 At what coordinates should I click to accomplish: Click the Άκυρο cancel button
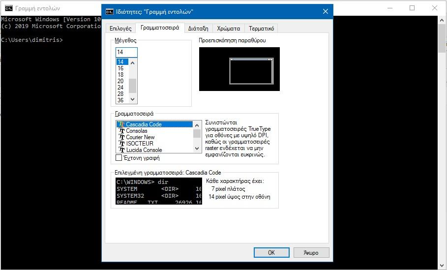311,252
